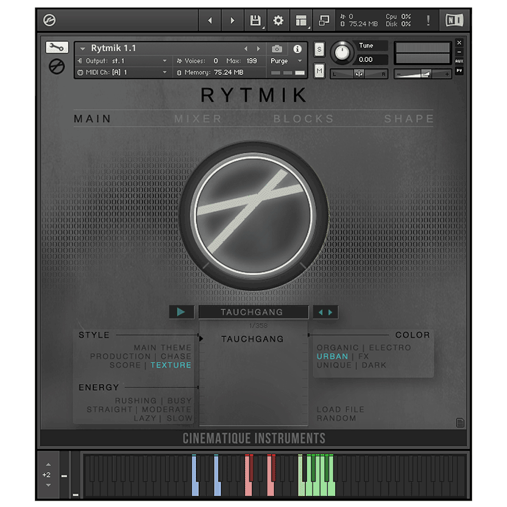The width and height of the screenshot is (507, 507).
Task: Adjust the Tune knob
Action: [x=342, y=52]
